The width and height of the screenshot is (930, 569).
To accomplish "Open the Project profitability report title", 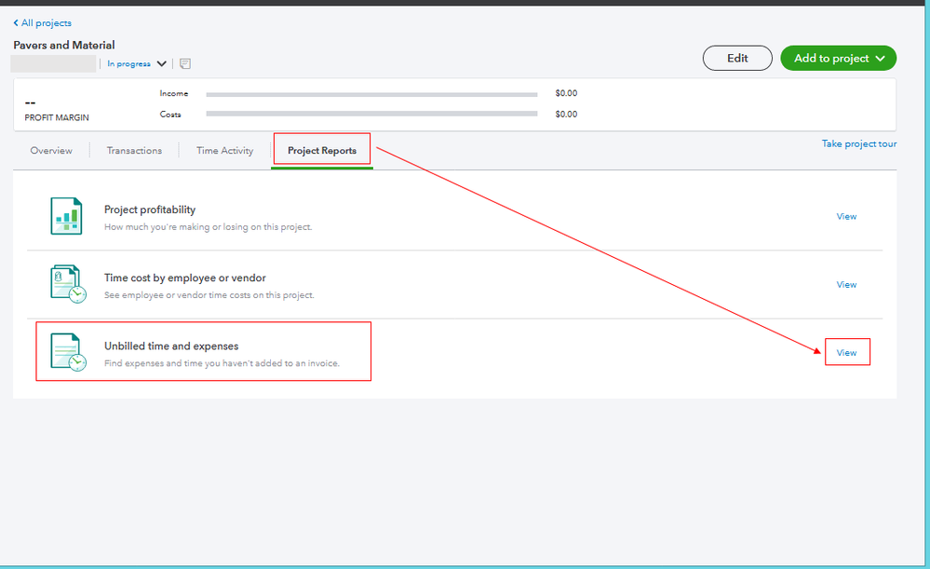I will (150, 210).
